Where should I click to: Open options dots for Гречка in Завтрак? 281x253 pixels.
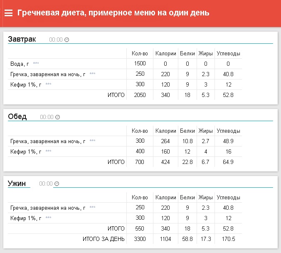(92, 74)
